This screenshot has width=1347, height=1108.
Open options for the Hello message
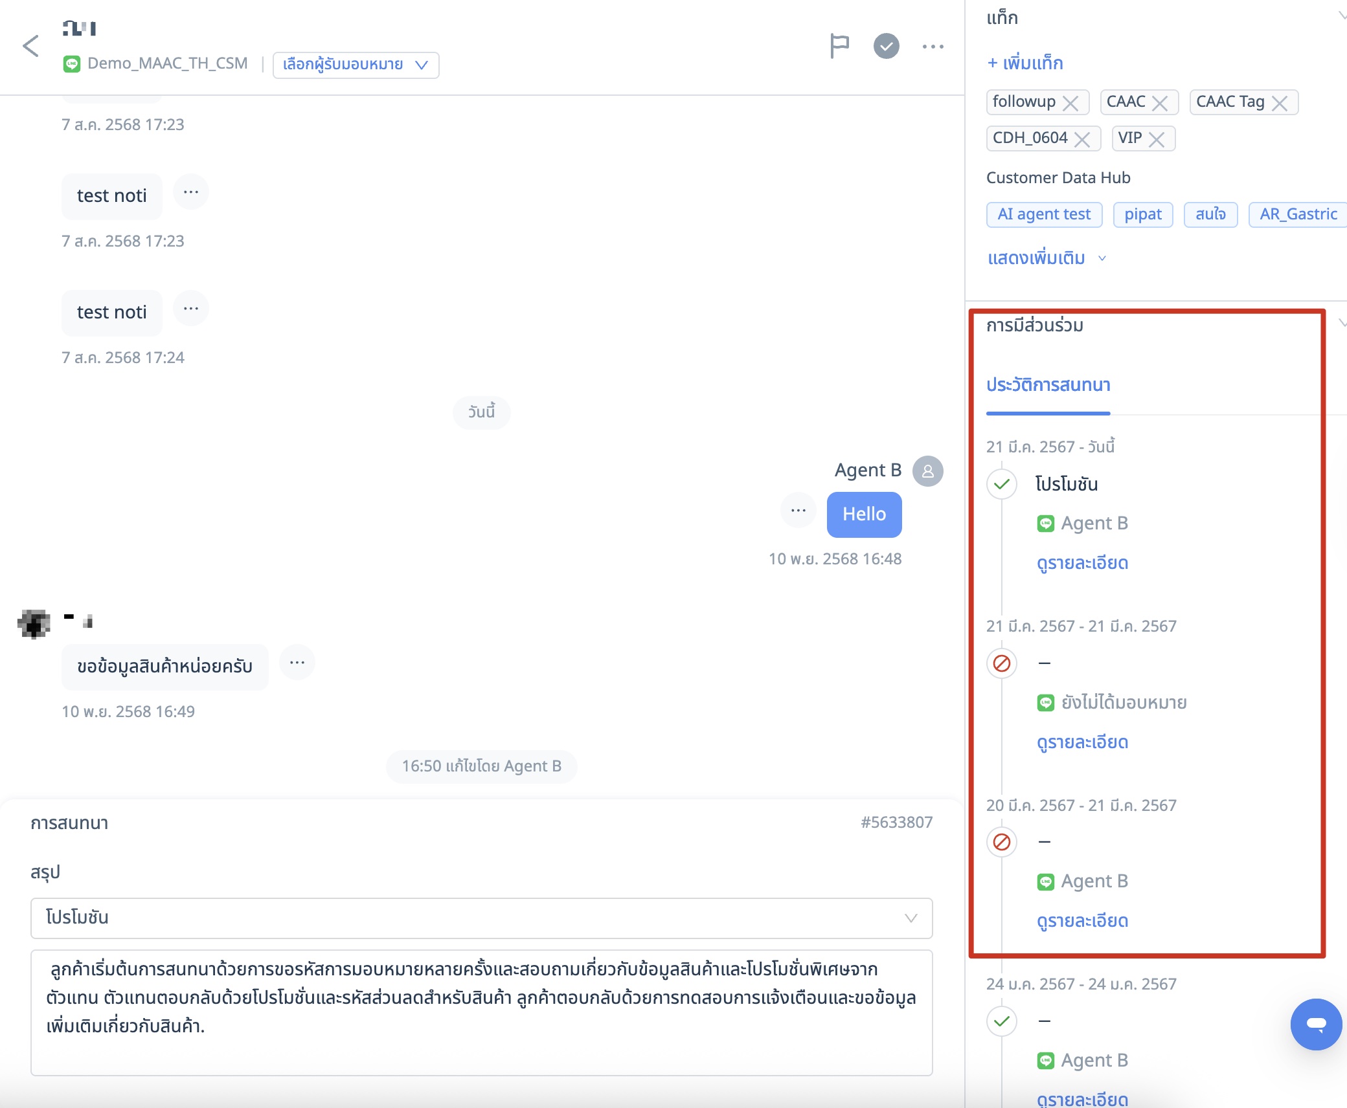(798, 511)
